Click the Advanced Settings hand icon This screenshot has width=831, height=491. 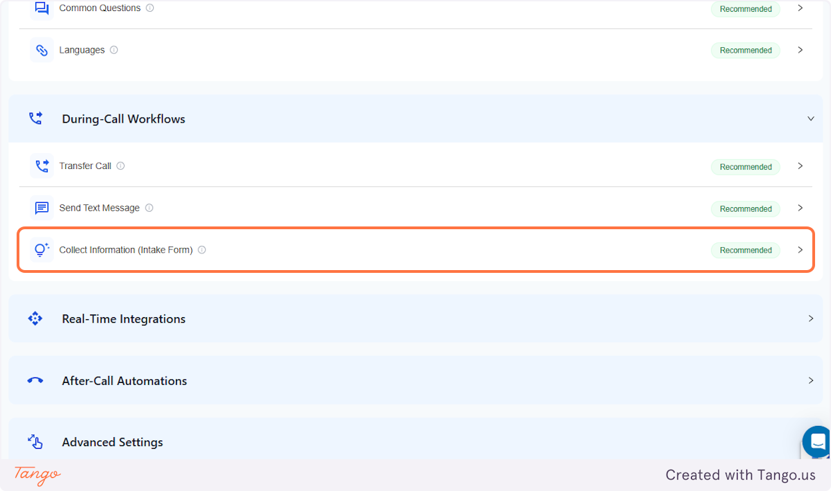35,442
